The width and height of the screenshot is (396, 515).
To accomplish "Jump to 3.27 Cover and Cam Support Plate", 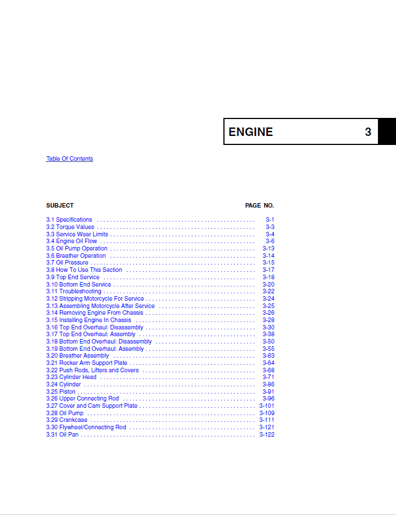I will [91, 406].
